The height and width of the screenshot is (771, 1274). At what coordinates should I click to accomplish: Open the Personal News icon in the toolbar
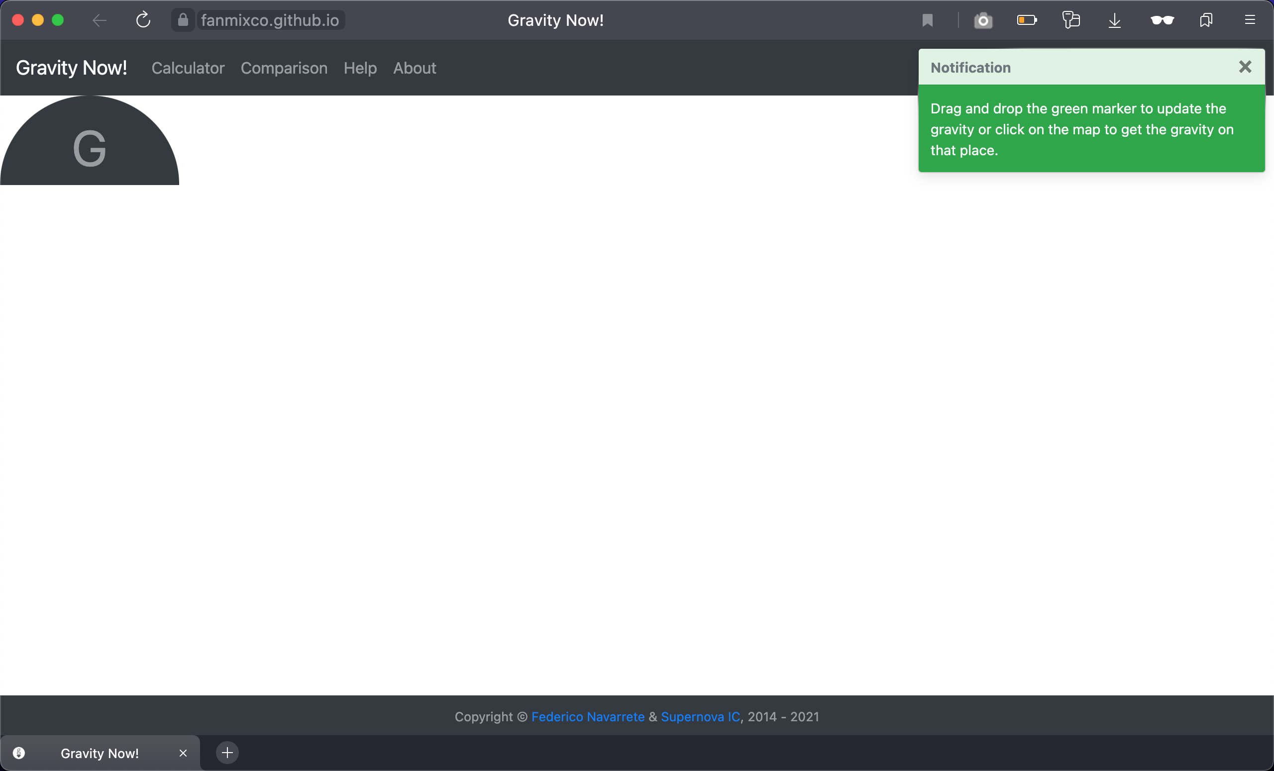1071,20
